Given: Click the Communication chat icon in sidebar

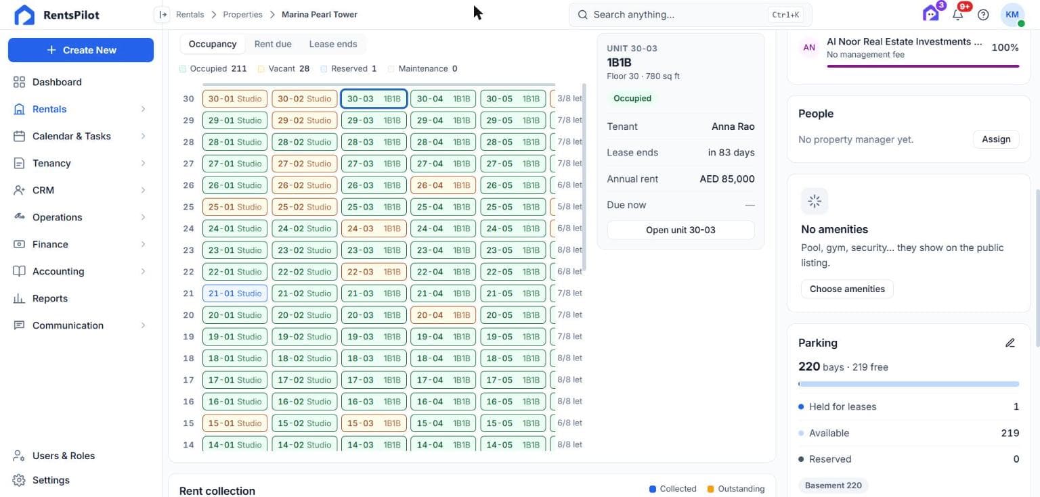Looking at the screenshot, I should [x=19, y=325].
